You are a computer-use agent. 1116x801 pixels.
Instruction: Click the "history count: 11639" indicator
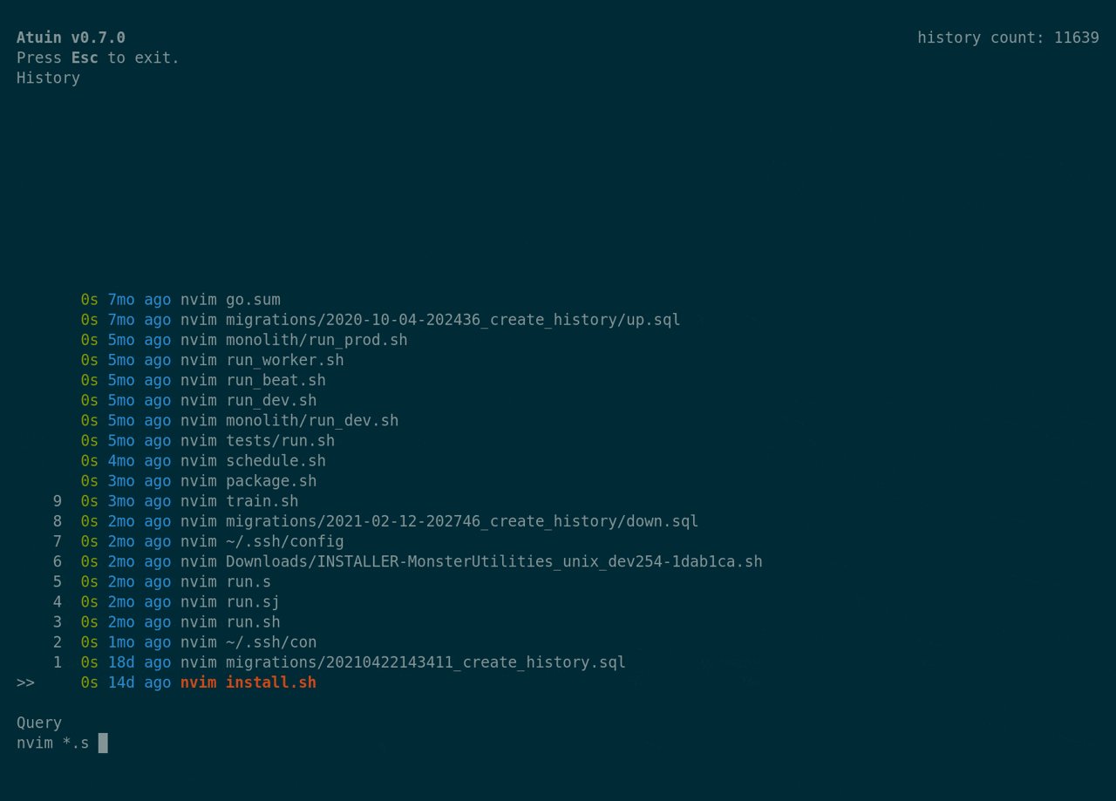click(x=1008, y=37)
